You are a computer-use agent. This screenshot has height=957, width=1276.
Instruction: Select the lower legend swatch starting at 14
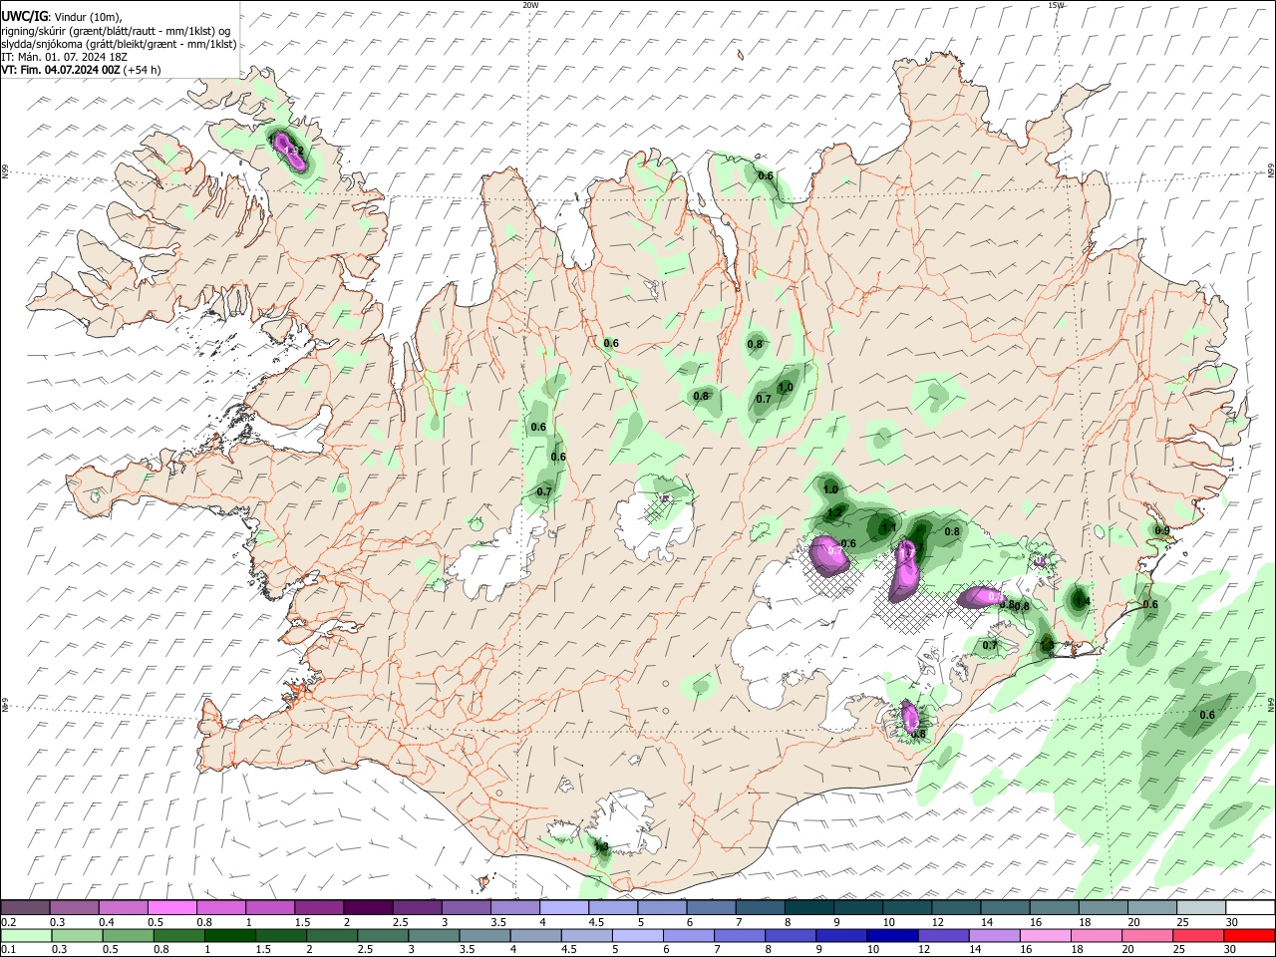pyautogui.click(x=994, y=935)
